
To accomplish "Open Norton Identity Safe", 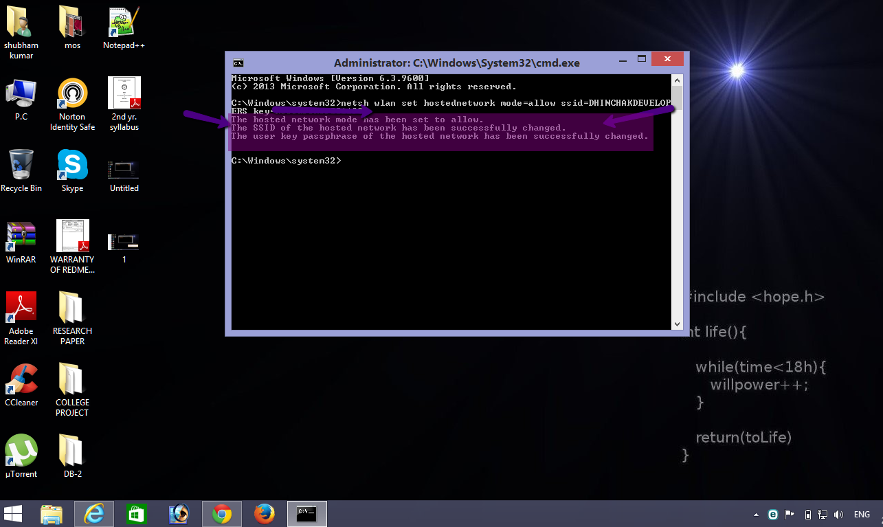I will (x=72, y=93).
